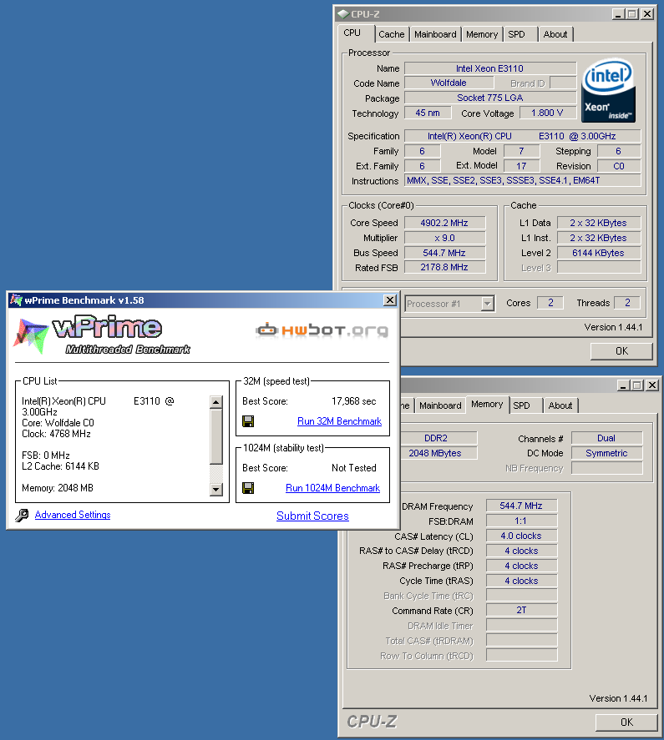Click the Clock: 4768 MHz line in CPU List
Viewport: 664px width, 740px height.
(56, 434)
